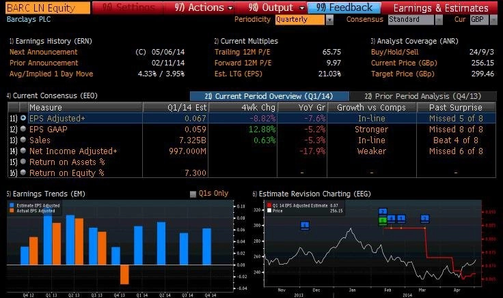Click the EPS GAAP estimate 0.059
Image resolution: width=503 pixels, height=298 pixels.
[x=195, y=130]
